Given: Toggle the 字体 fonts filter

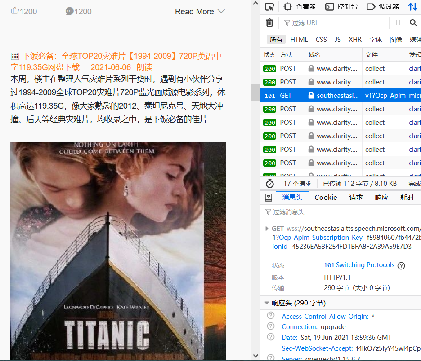Looking at the screenshot, I should 376,40.
